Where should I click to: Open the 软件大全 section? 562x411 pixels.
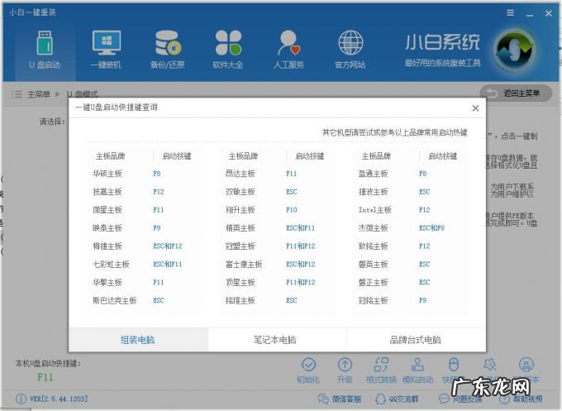click(x=228, y=50)
